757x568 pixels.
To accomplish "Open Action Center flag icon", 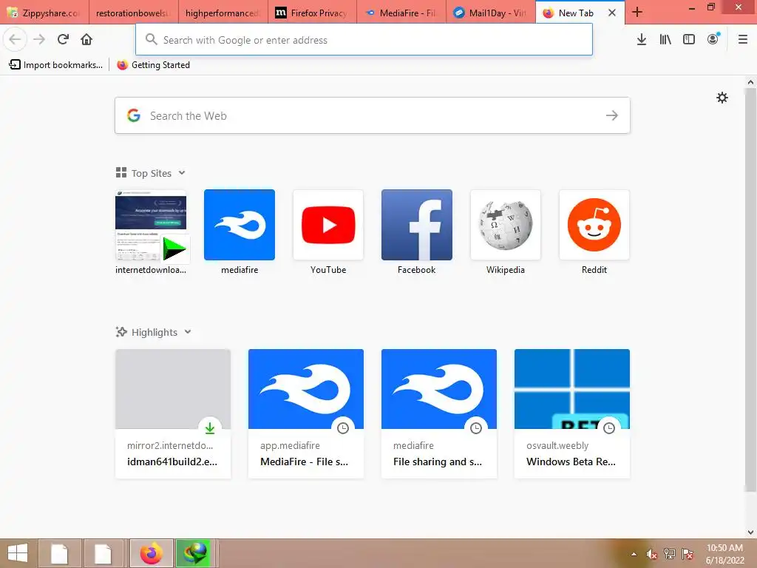I will (687, 553).
